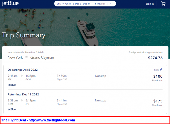Click Nonstop label for returning flight
170x124 pixels.
click(x=101, y=100)
